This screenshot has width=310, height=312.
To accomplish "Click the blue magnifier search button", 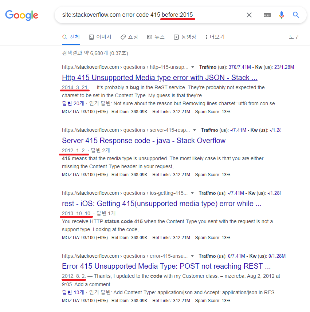I will (296, 15).
